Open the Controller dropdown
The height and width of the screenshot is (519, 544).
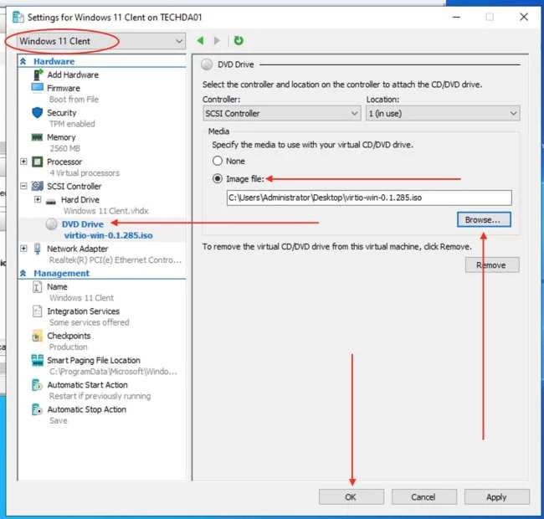click(282, 114)
